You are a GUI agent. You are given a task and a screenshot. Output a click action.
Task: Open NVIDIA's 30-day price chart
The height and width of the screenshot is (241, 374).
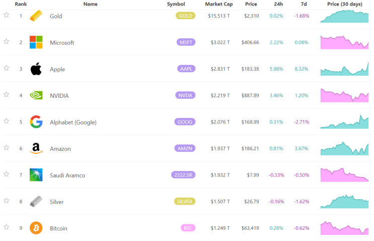345,95
